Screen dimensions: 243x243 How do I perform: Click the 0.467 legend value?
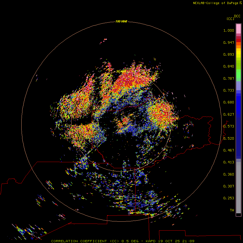pyautogui.click(x=229, y=150)
